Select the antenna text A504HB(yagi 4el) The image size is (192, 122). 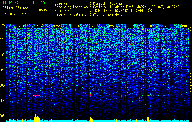pos(108,14)
